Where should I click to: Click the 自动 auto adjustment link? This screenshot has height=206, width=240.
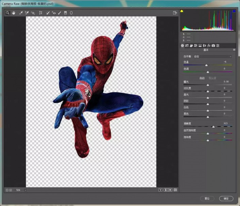click(202, 78)
